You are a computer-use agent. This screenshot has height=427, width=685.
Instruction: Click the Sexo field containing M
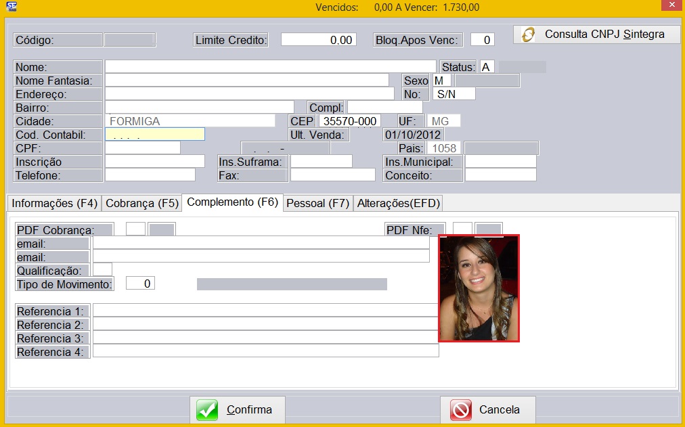point(441,81)
